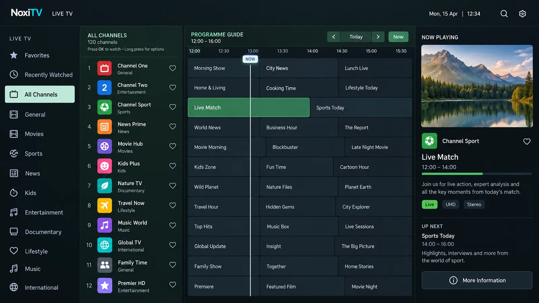
Task: Select Cooking Time programme cell
Action: pos(299,88)
